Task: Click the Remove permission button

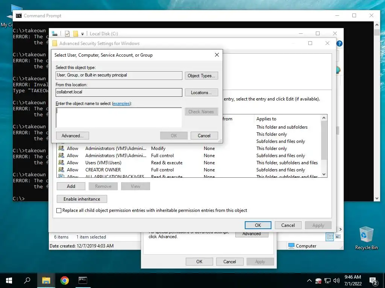Action: click(103, 186)
